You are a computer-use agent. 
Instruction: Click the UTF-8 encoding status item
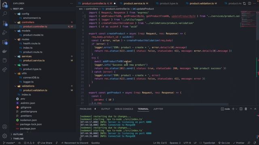187,143
